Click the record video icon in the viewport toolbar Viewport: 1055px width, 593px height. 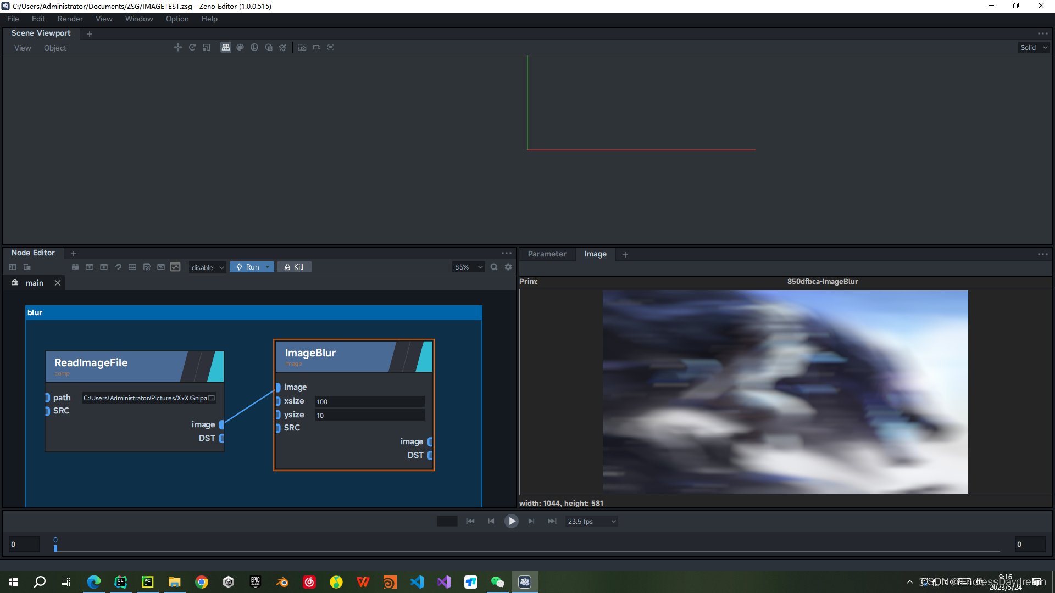[x=316, y=47]
